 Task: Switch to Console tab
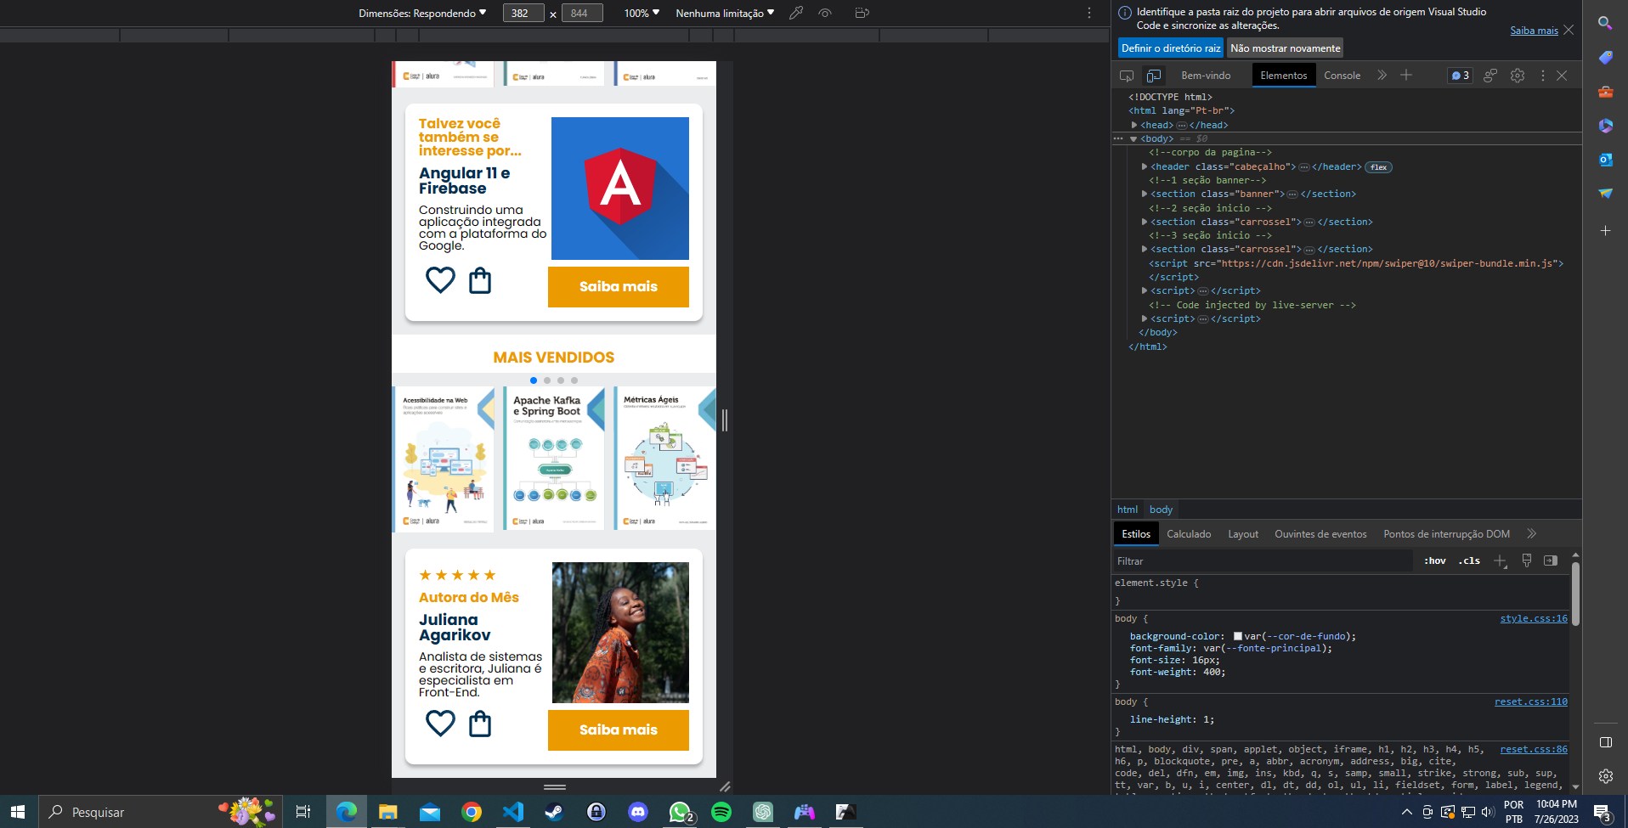pyautogui.click(x=1343, y=76)
